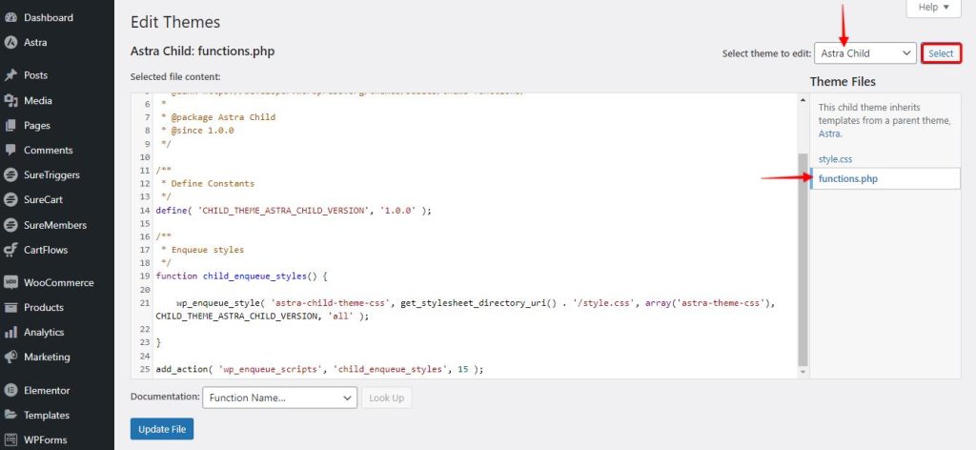Click the Marketing megaphone icon

coord(10,357)
